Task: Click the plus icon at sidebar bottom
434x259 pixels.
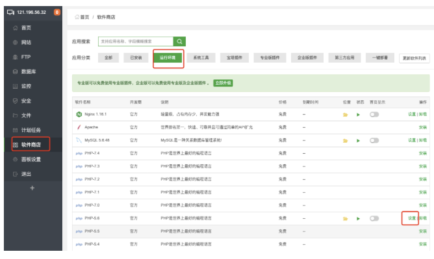Action: click(x=32, y=188)
